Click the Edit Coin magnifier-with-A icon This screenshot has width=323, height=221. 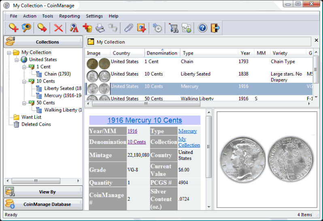tap(74, 28)
